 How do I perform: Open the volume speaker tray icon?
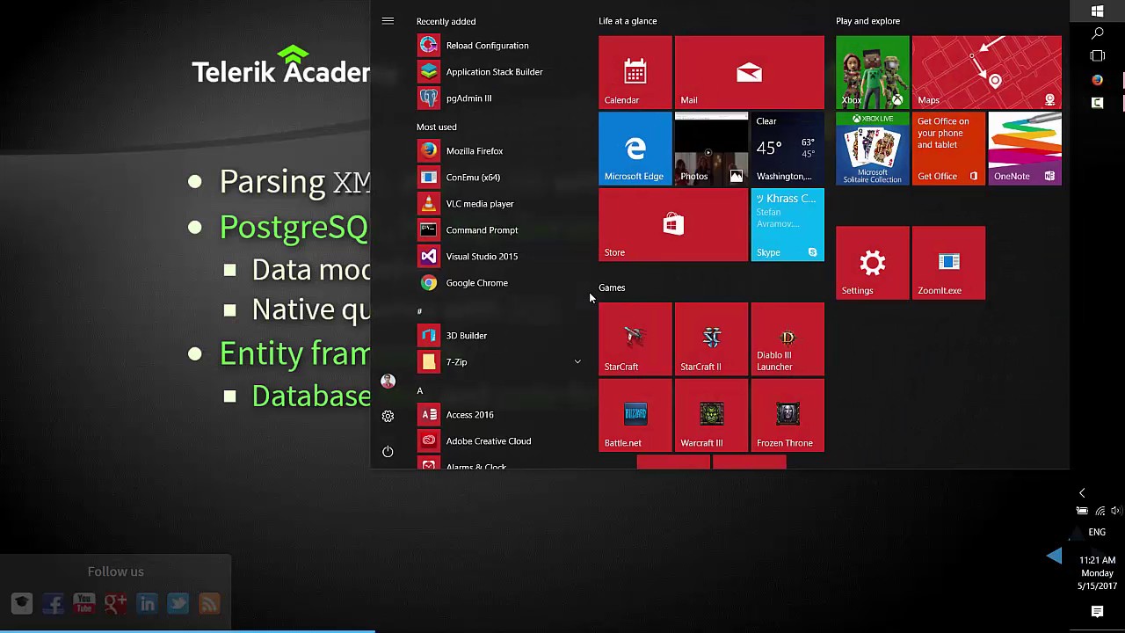1116,511
